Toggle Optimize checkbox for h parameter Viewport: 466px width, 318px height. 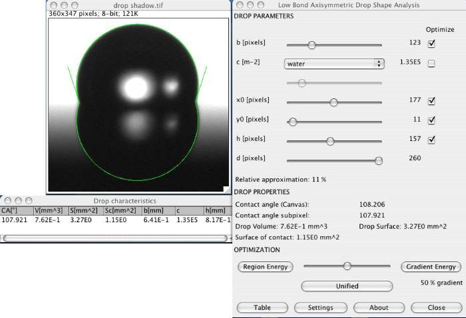pyautogui.click(x=431, y=140)
